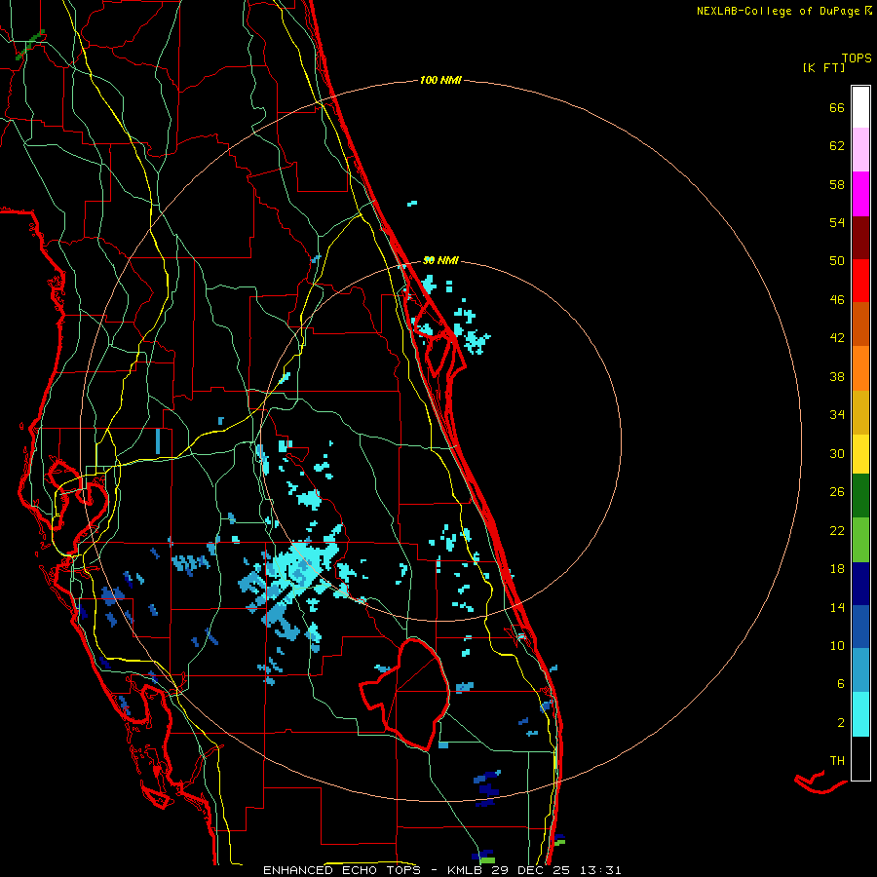Click the '66' legend value
877x877 pixels.
837,107
